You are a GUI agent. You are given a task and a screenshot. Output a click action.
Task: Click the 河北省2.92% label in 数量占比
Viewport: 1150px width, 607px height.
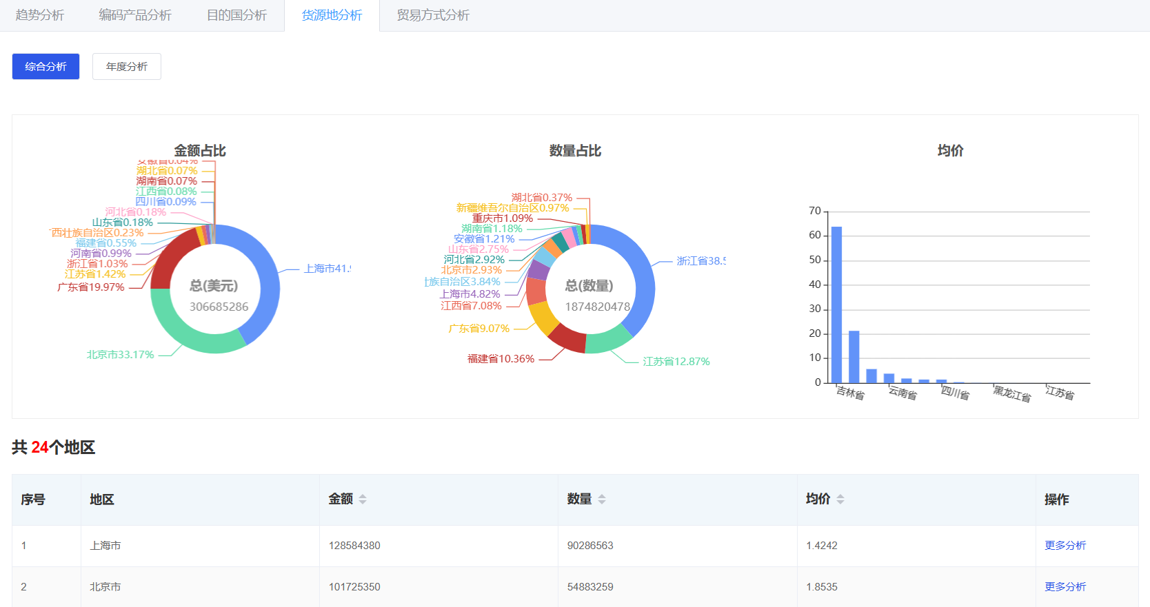474,260
